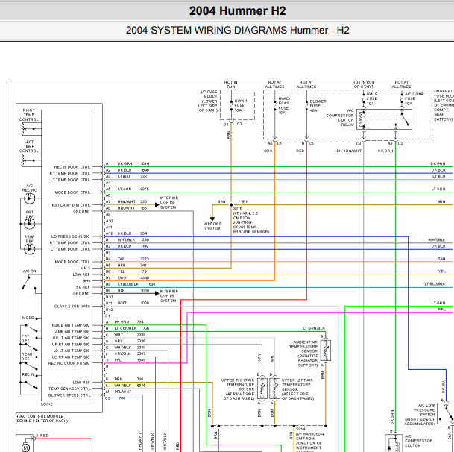This screenshot has height=452, width=454.
Task: Click the 'HVAC/ECAS FUSE 10A' label
Action: point(284,105)
